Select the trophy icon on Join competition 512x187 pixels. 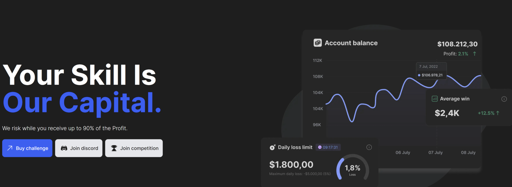(x=114, y=148)
